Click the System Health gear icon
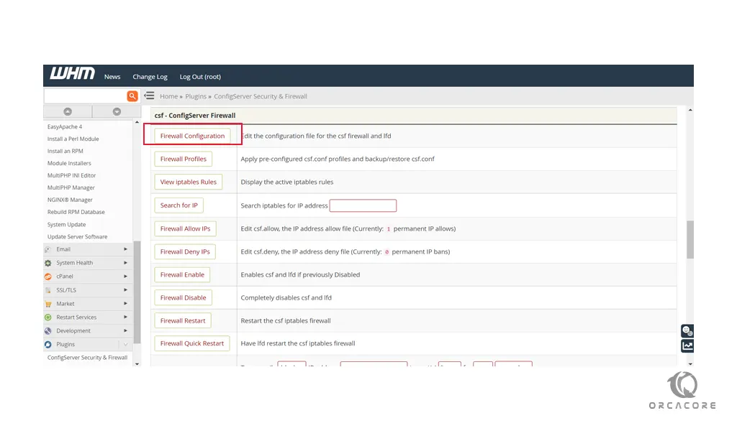The width and height of the screenshot is (737, 431). [x=48, y=263]
